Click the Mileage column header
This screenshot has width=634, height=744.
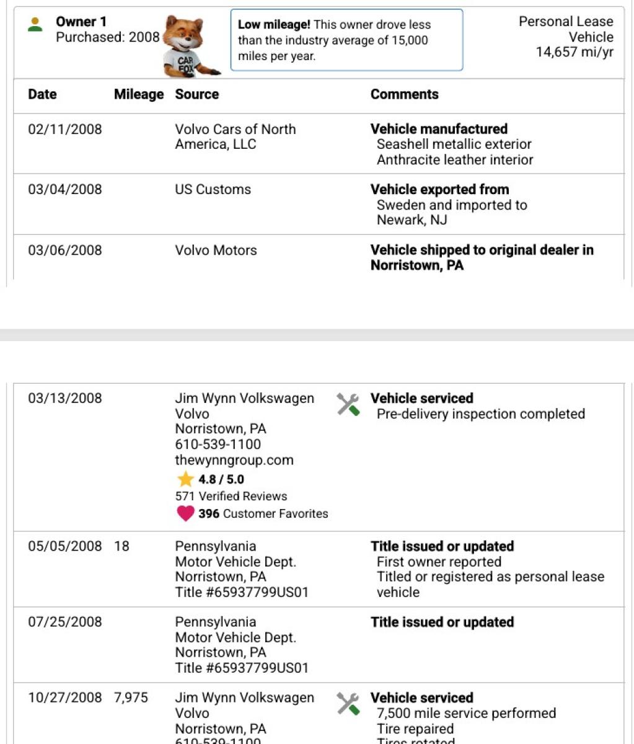coord(139,94)
